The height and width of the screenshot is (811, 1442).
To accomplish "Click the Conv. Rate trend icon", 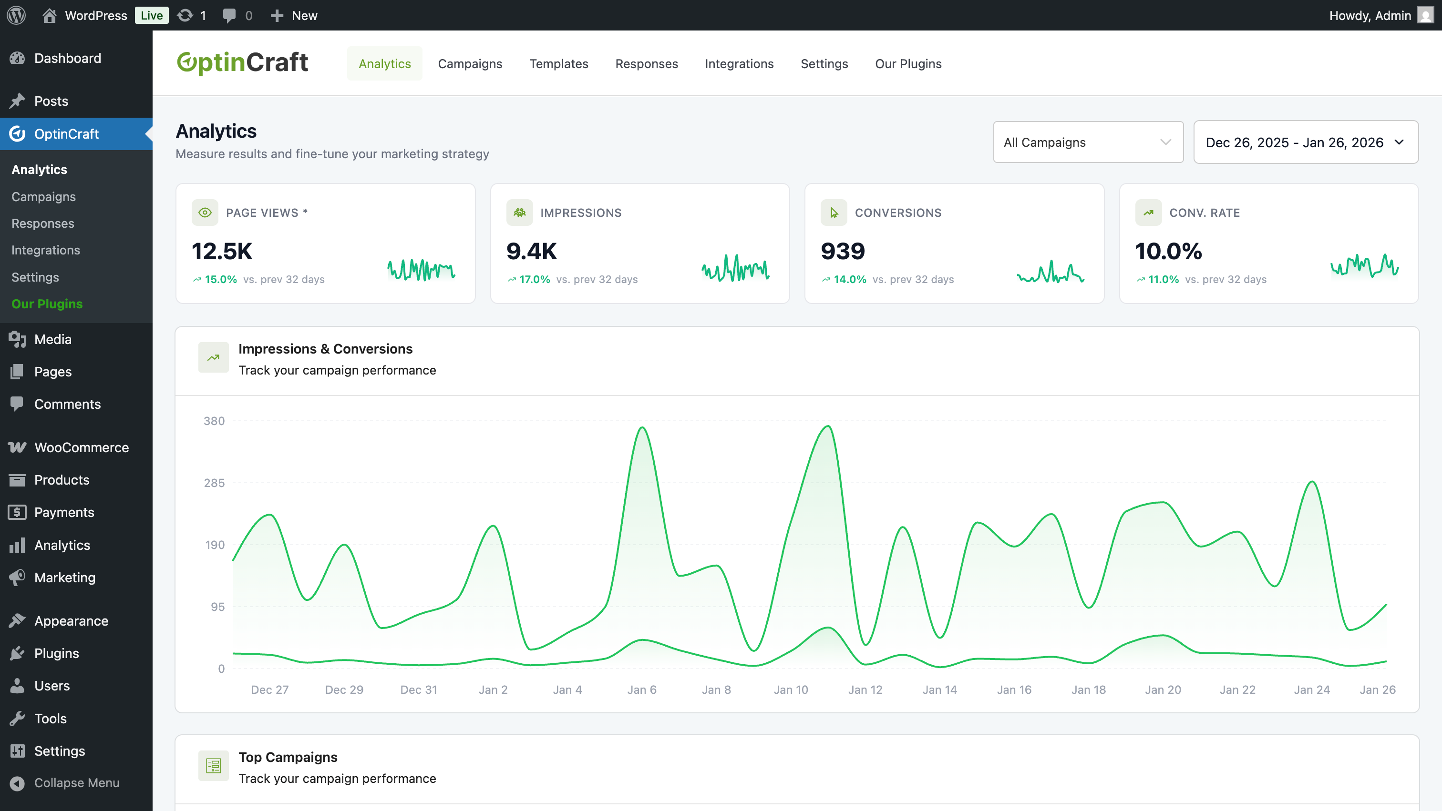I will (x=1148, y=213).
